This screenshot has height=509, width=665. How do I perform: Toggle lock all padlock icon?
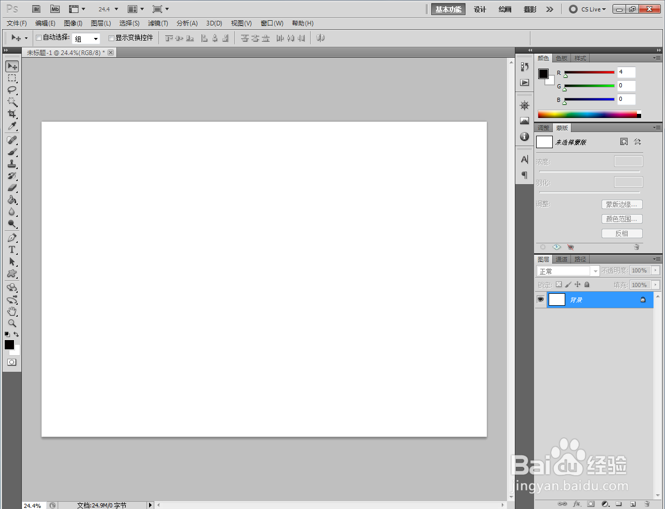tap(587, 285)
